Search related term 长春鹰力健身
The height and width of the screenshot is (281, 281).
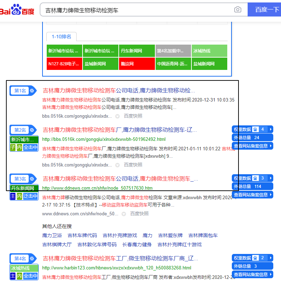[137, 244]
